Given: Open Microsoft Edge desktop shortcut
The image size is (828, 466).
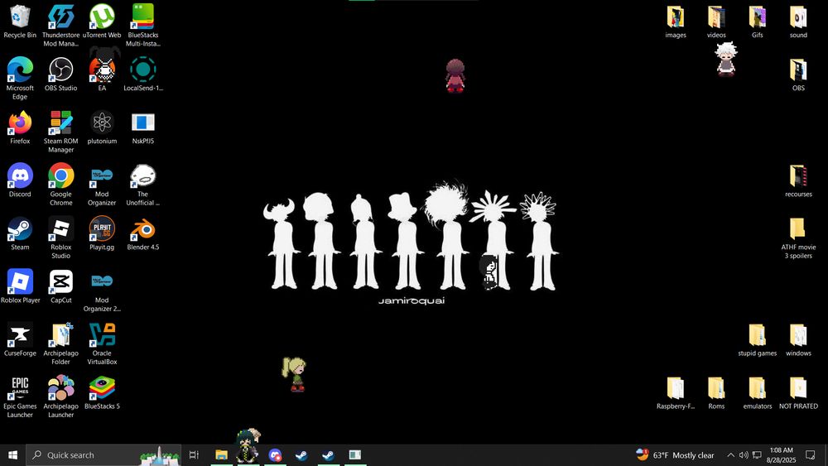Looking at the screenshot, I should (20, 78).
